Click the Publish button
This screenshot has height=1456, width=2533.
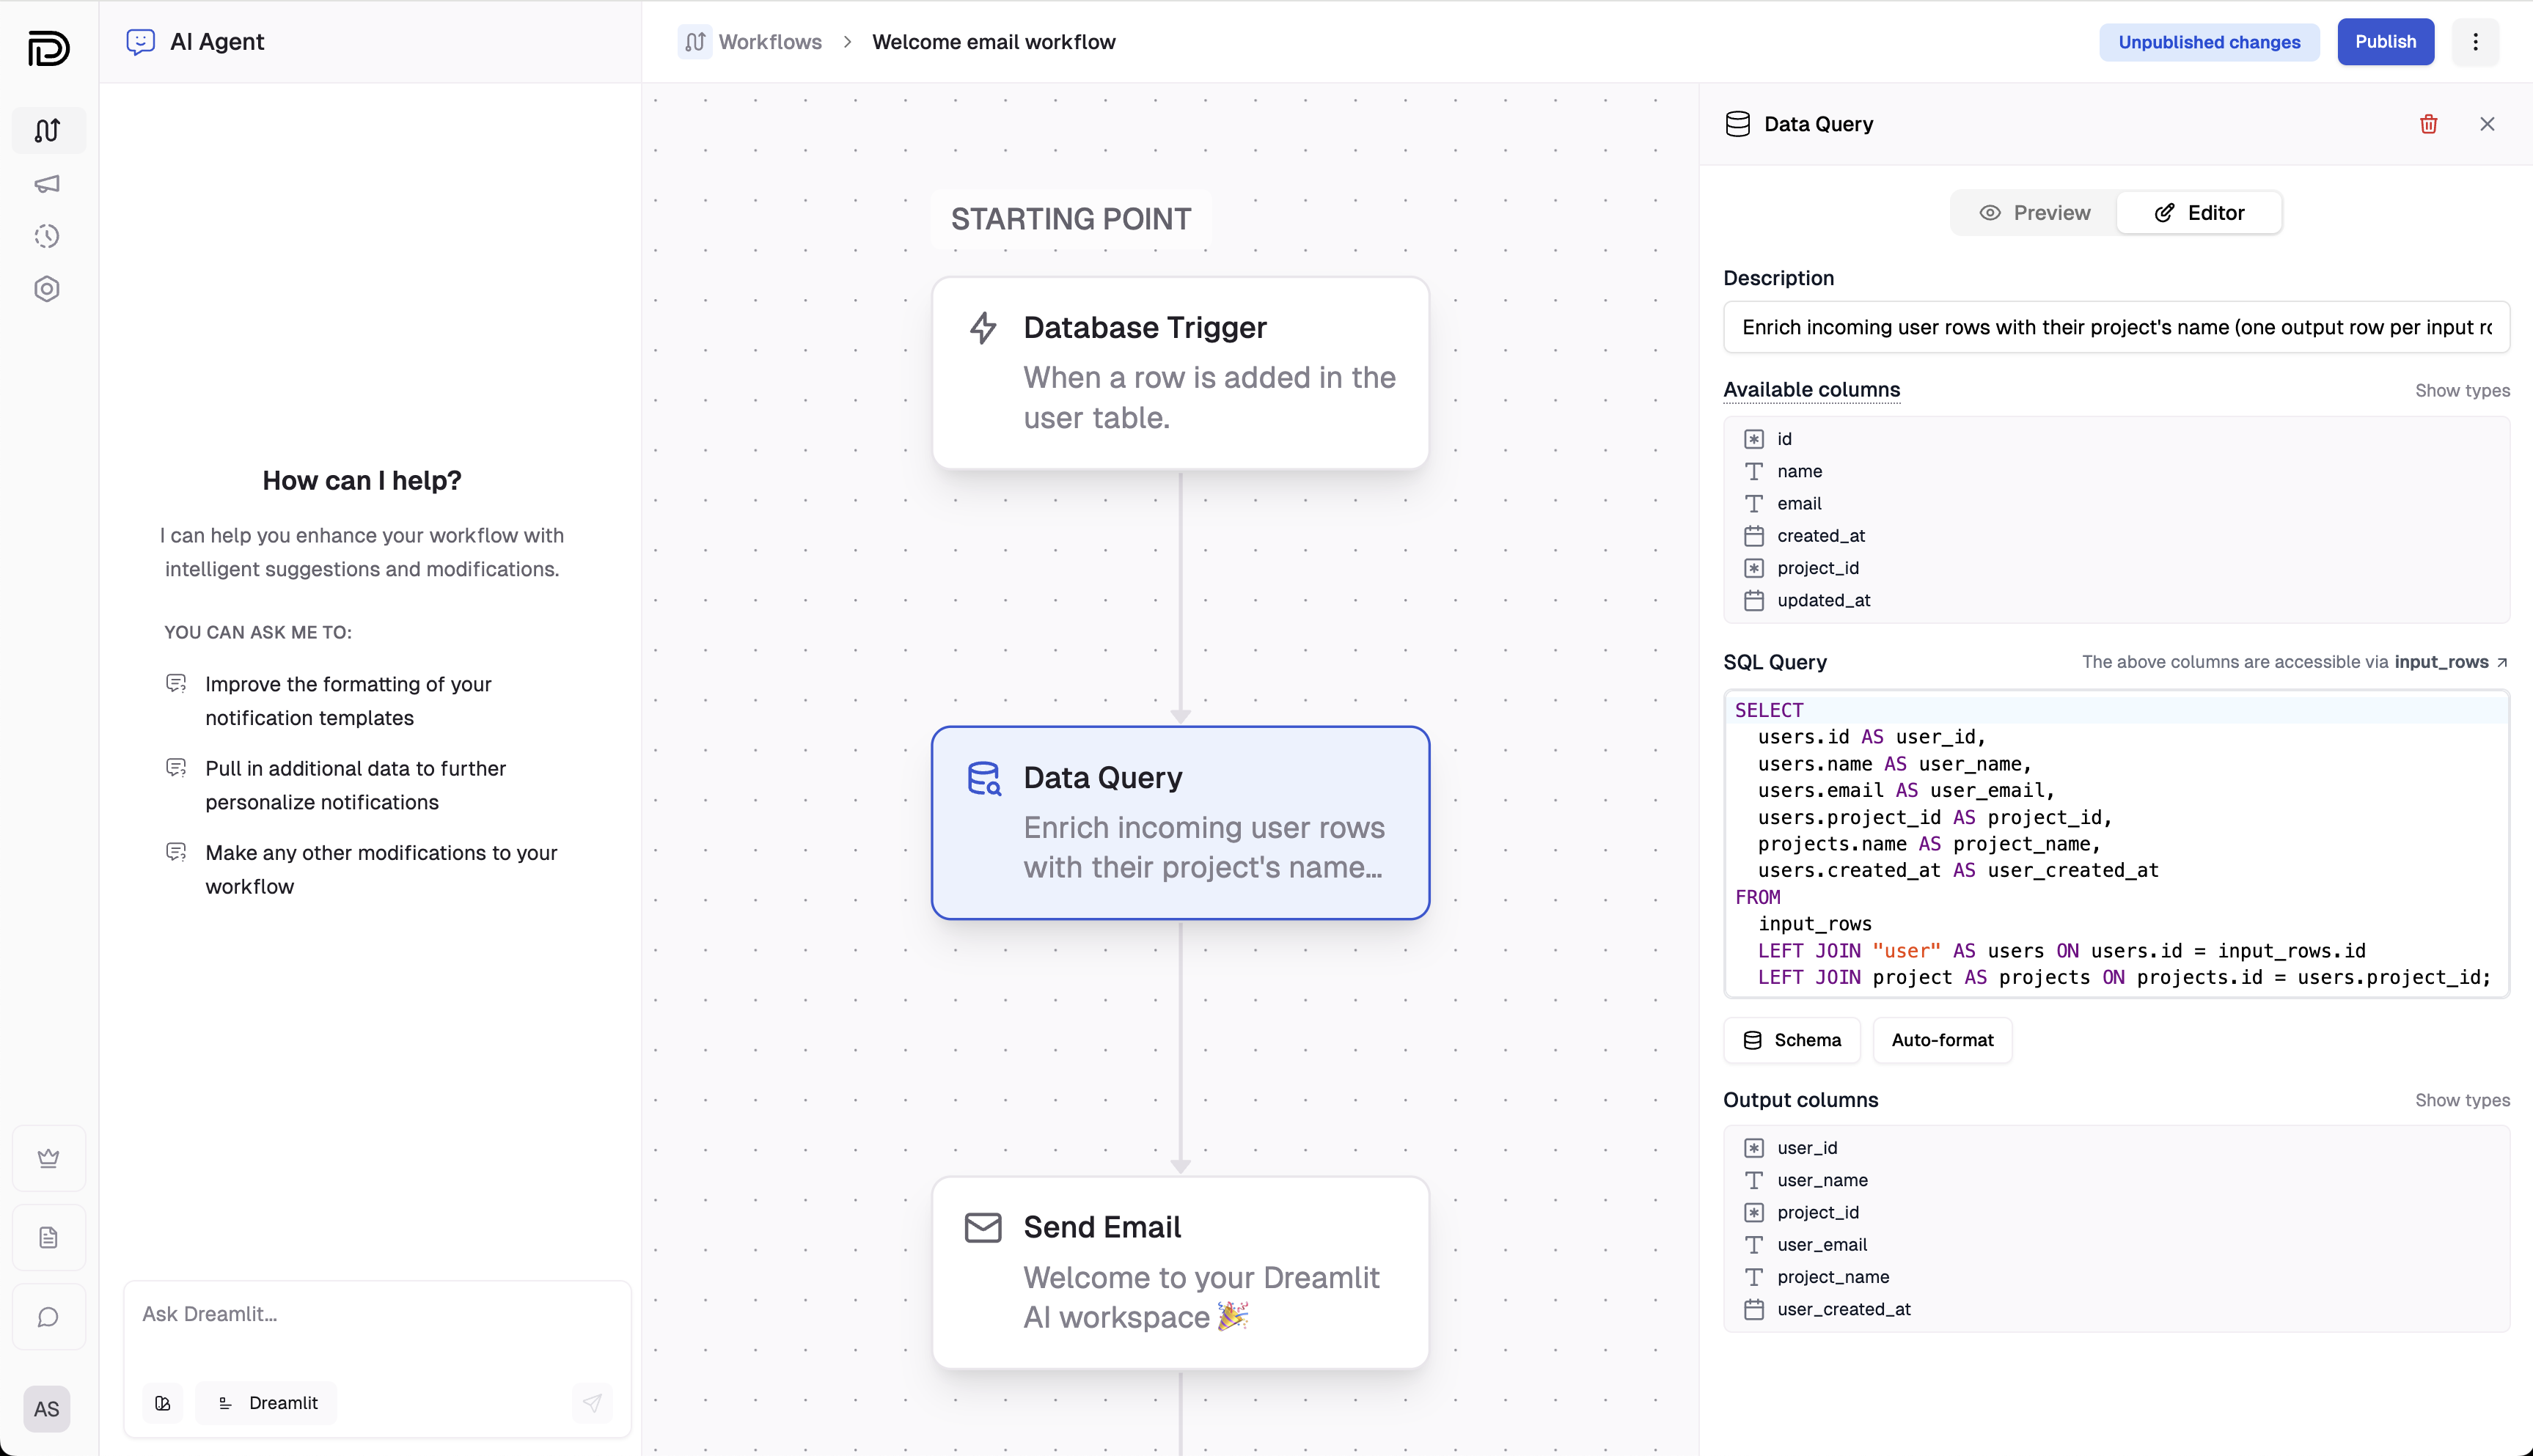2385,42
